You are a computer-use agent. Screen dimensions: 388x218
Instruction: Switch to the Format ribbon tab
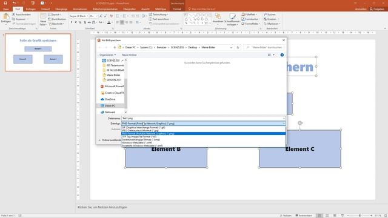pos(177,9)
